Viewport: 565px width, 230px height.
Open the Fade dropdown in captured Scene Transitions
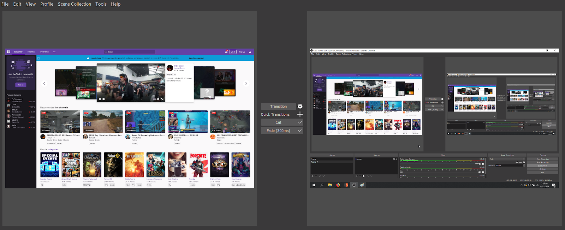(x=507, y=159)
